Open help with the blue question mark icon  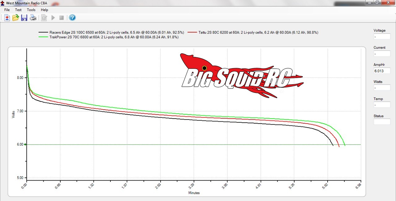tap(72, 18)
